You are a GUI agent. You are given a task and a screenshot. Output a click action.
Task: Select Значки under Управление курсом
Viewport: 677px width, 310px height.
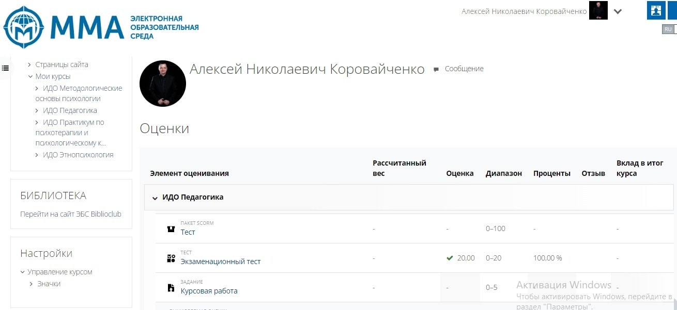(x=50, y=283)
